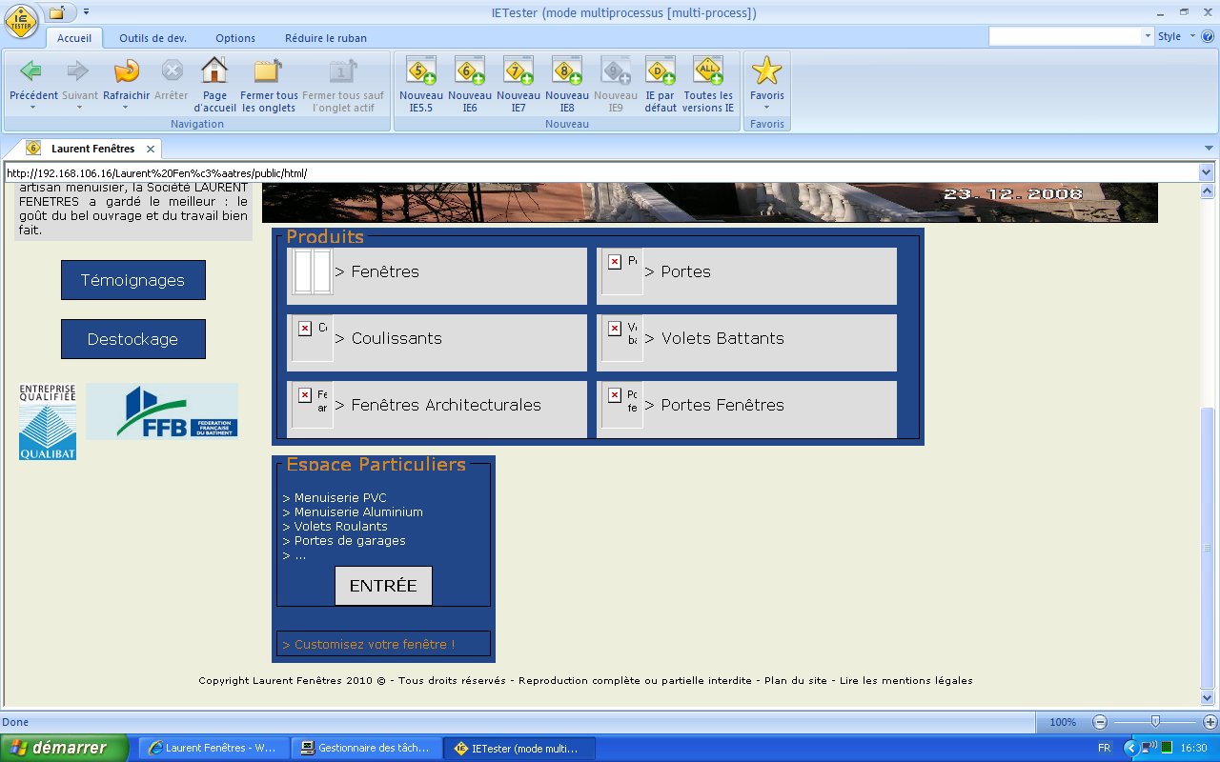Open the Fenêtres Architecturales link
Viewport: 1220px width, 762px height.
[x=438, y=405]
